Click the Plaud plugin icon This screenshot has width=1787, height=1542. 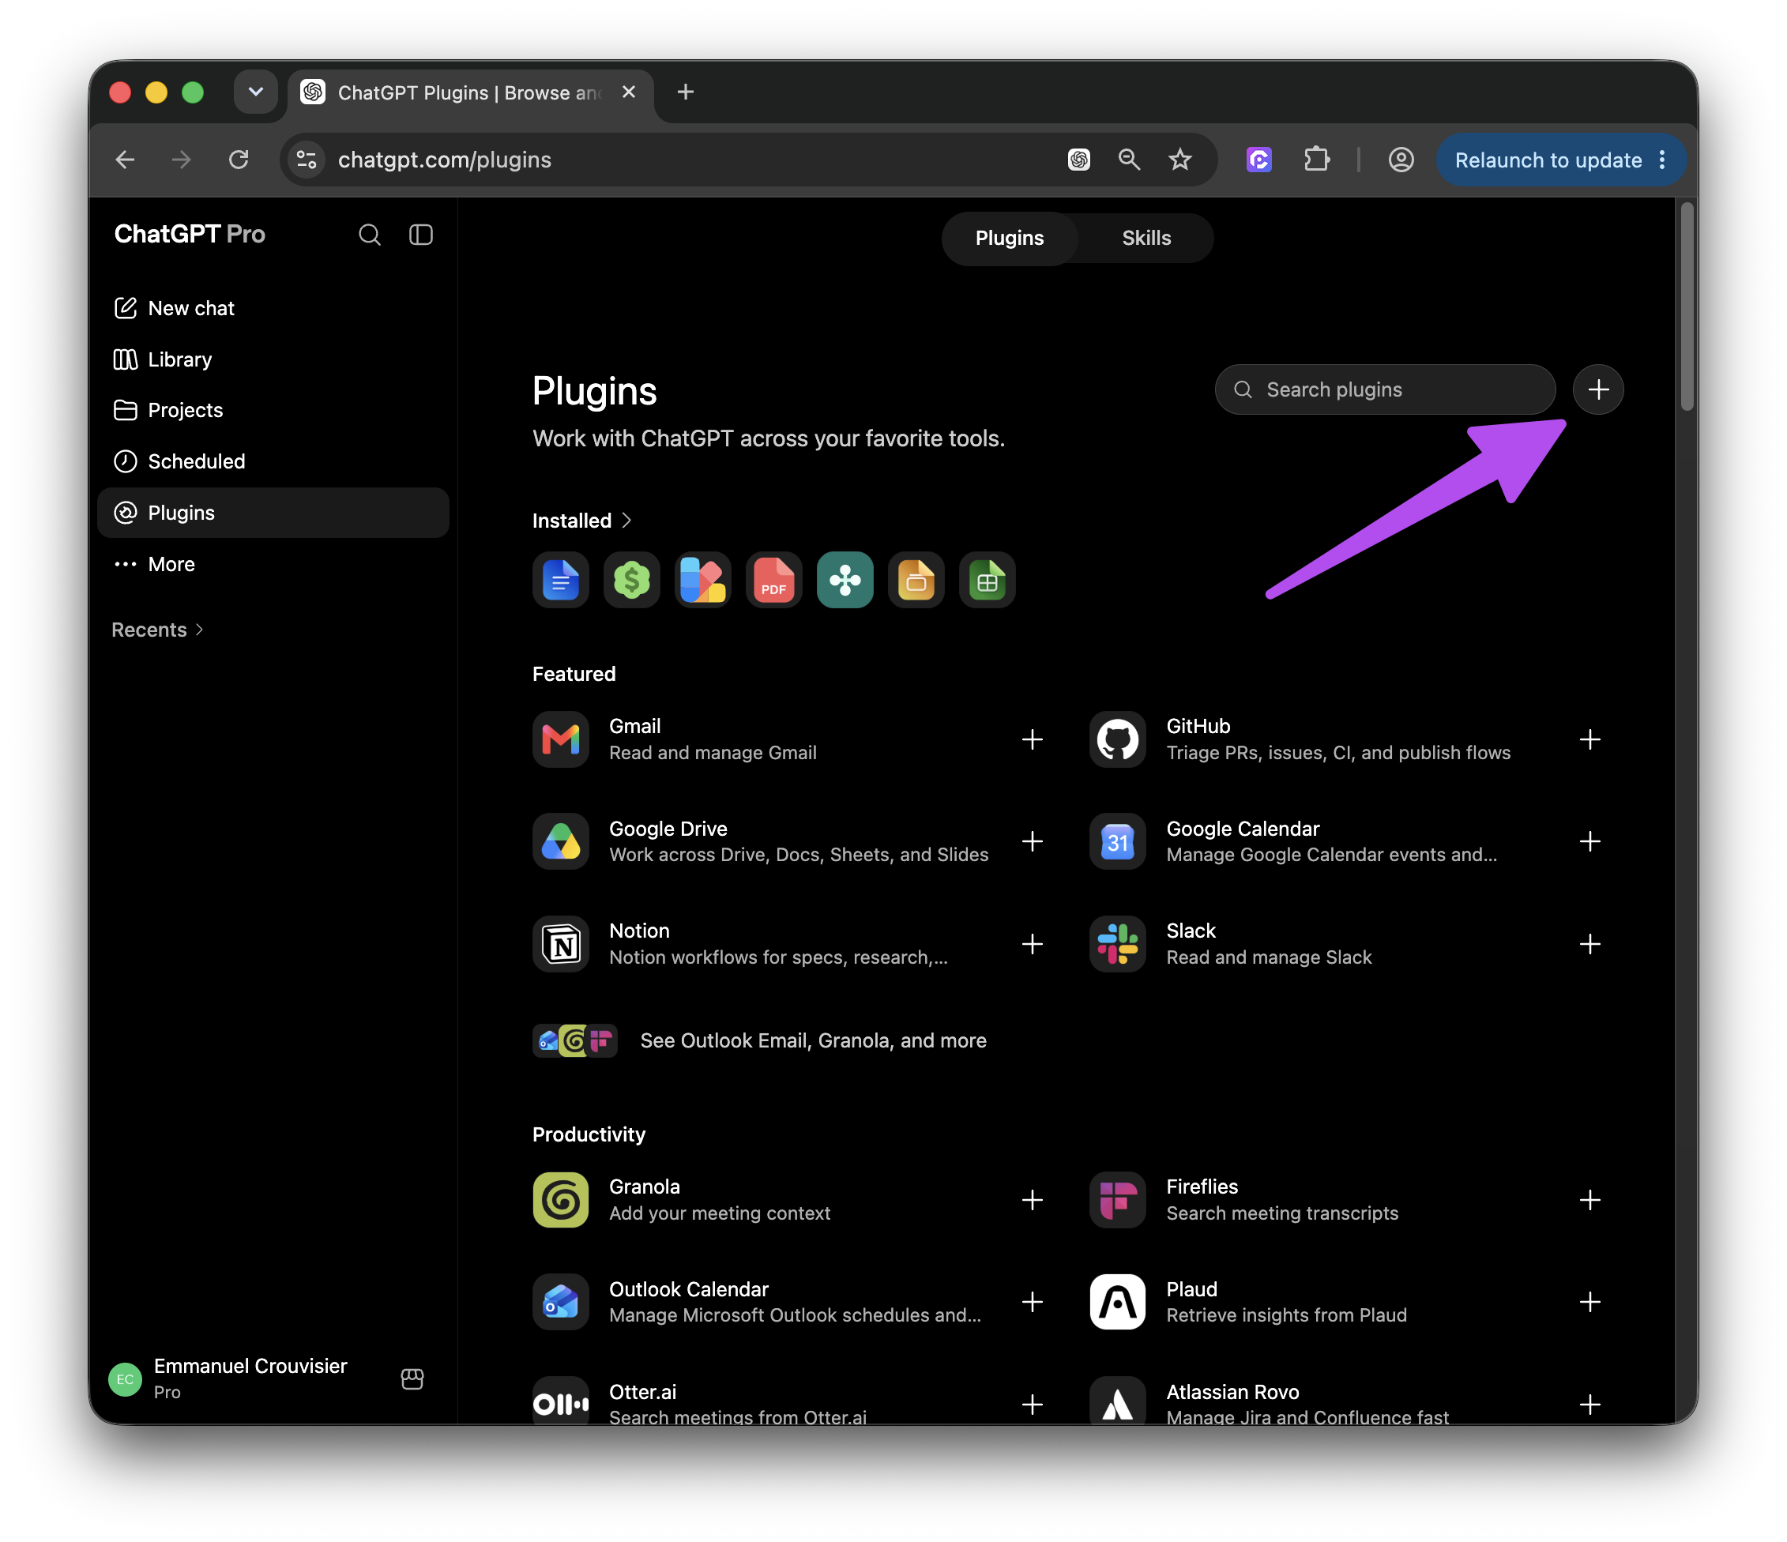click(x=1118, y=1301)
